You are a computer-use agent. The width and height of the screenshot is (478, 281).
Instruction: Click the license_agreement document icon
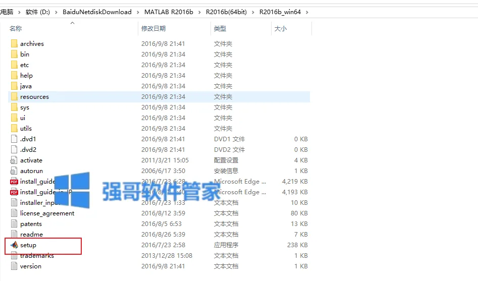(x=14, y=213)
